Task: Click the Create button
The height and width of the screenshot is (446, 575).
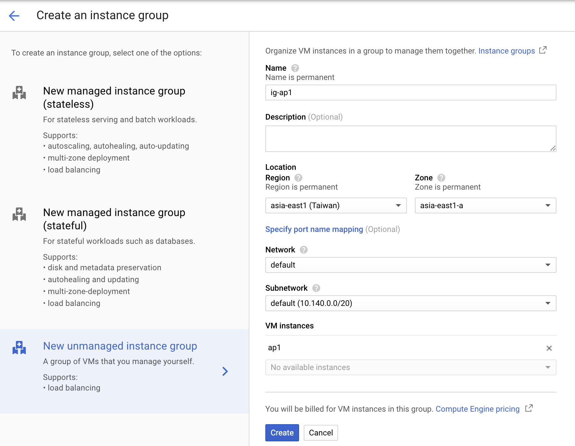Action: [282, 432]
